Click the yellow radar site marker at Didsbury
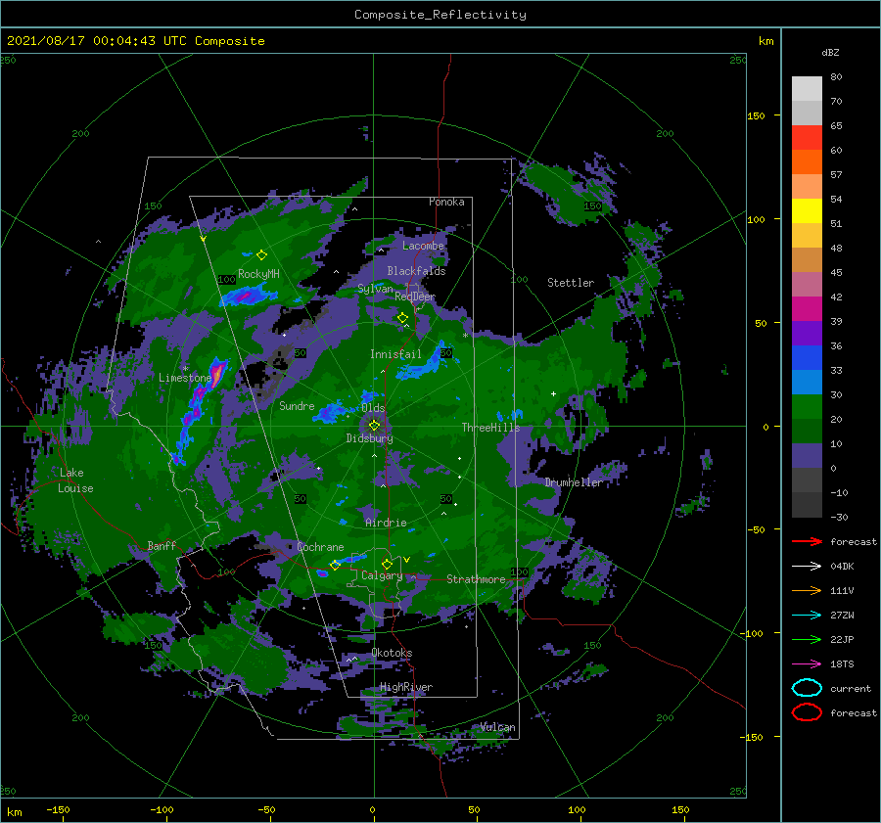Screen dimensions: 881x823 point(374,426)
